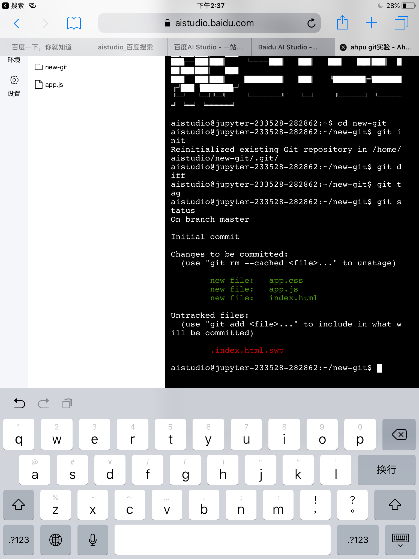This screenshot has width=419, height=559.
Task: Open the 设置 gear icon in sidebar
Action: point(14,80)
